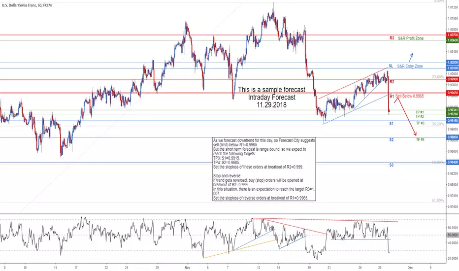Select the green 1.00600 price label
Image resolution: width=459 pixels, height=271 pixels.
click(453, 40)
